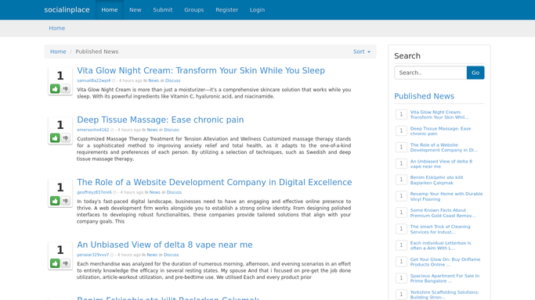Downvote the delta 8 vape post
The image size is (535, 300).
[66, 263]
